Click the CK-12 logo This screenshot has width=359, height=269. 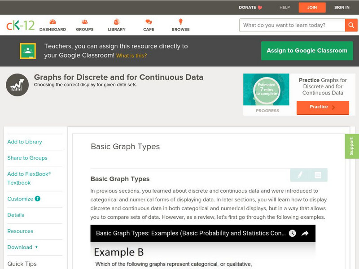pos(20,26)
